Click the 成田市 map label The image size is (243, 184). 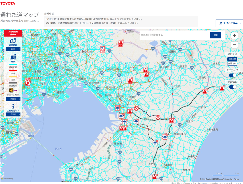pyautogui.click(x=172, y=52)
